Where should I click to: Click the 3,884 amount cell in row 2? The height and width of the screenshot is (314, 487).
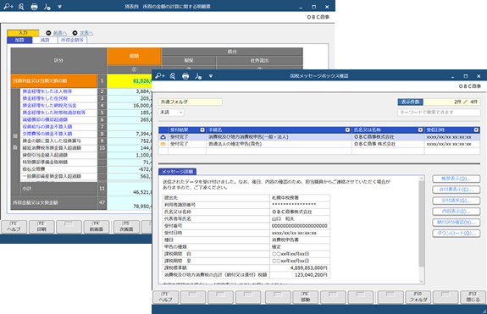[x=130, y=91]
